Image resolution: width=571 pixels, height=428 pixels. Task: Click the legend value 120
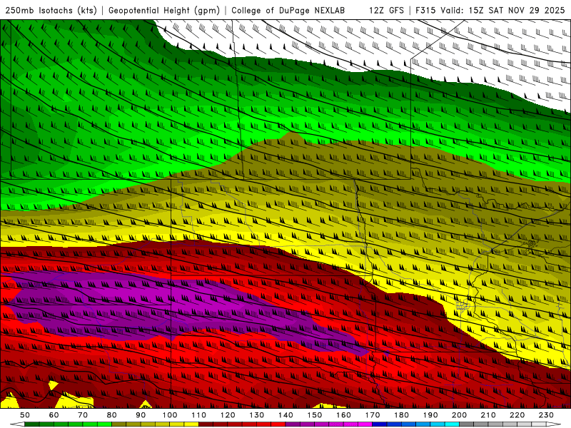[228, 415]
